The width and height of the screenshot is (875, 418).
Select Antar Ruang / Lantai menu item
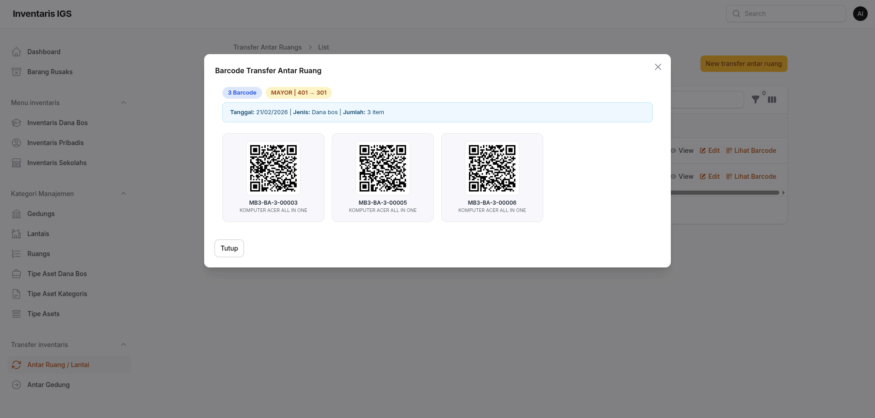69,365
